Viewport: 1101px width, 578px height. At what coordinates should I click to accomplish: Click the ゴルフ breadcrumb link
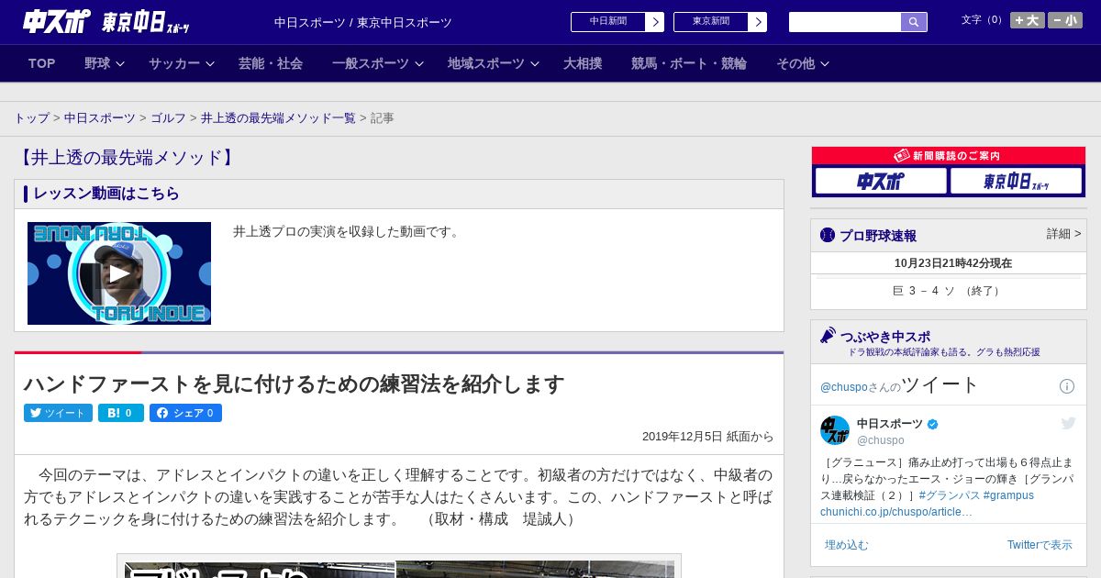coord(168,118)
